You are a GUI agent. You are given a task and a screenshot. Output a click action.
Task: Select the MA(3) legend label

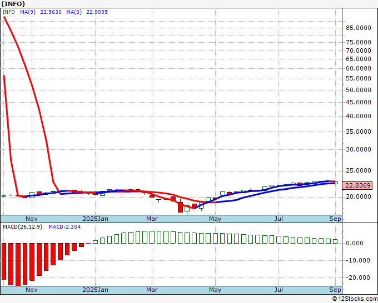click(74, 12)
